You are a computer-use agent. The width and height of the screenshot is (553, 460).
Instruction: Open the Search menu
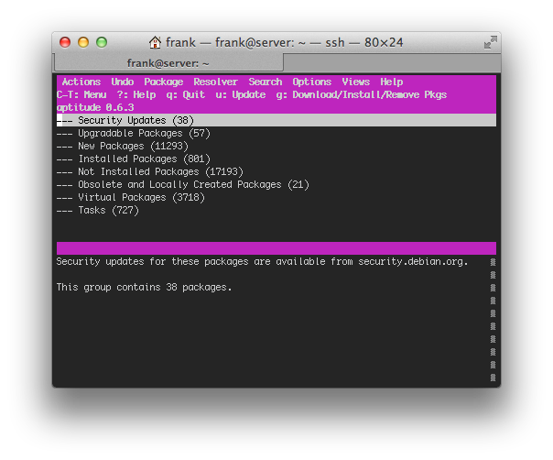click(x=266, y=82)
